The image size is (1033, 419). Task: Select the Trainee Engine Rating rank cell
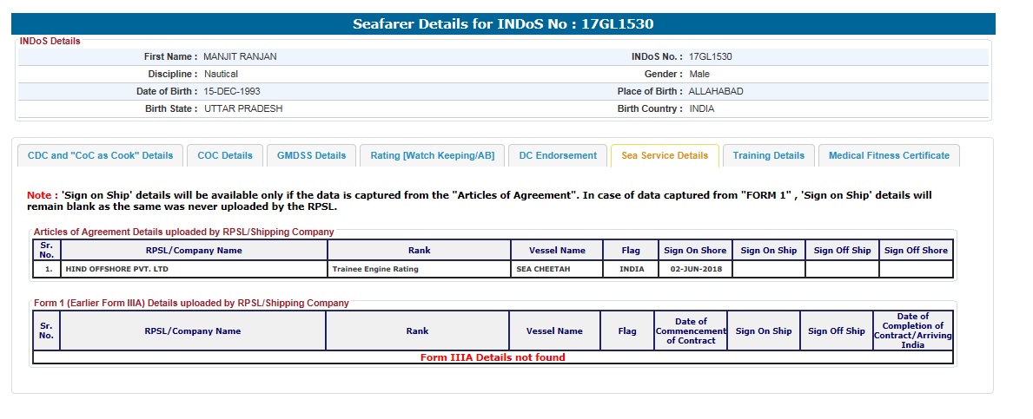pyautogui.click(x=375, y=269)
